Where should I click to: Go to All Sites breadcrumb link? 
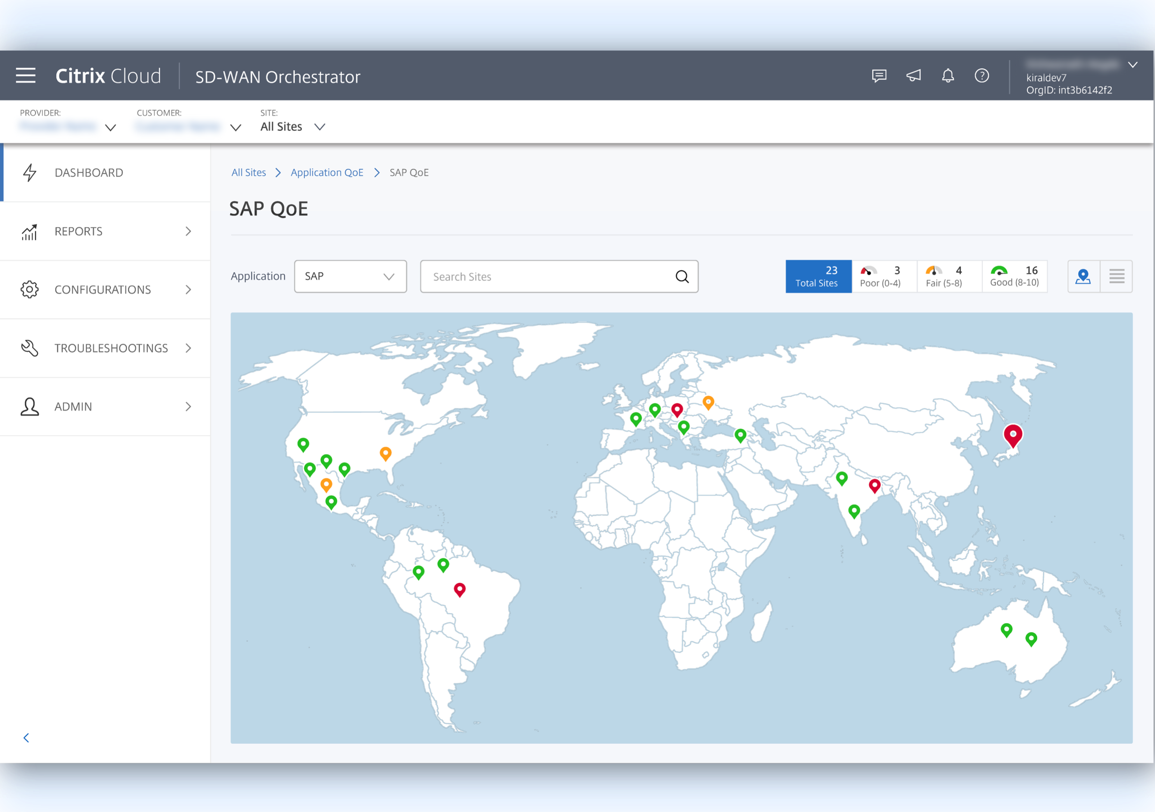(248, 173)
